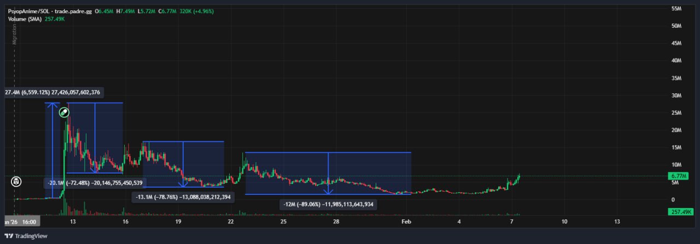Click the 30M level on price scale
700x244 pixels.
pyautogui.click(x=675, y=96)
